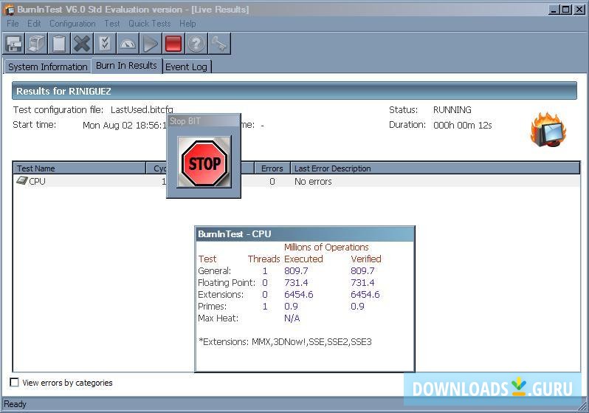Click the Max Heat N/A value
589x413 pixels.
292,318
